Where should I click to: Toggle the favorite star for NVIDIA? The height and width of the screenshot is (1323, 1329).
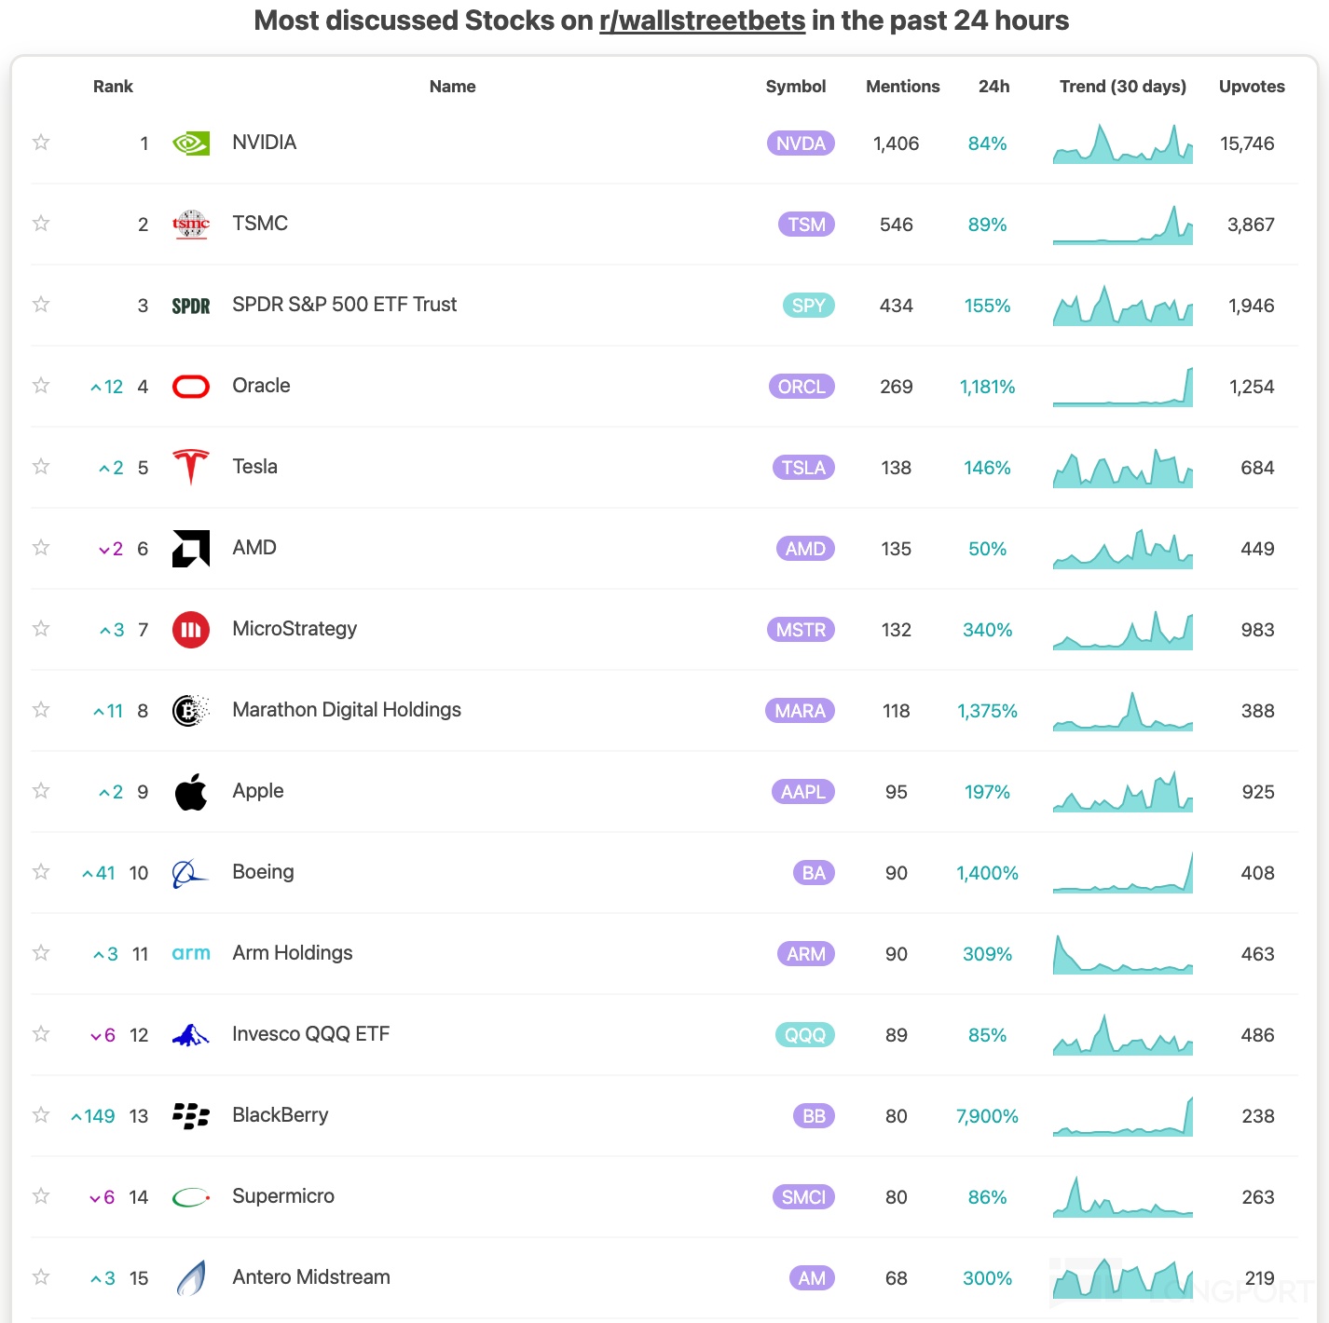pos(41,143)
